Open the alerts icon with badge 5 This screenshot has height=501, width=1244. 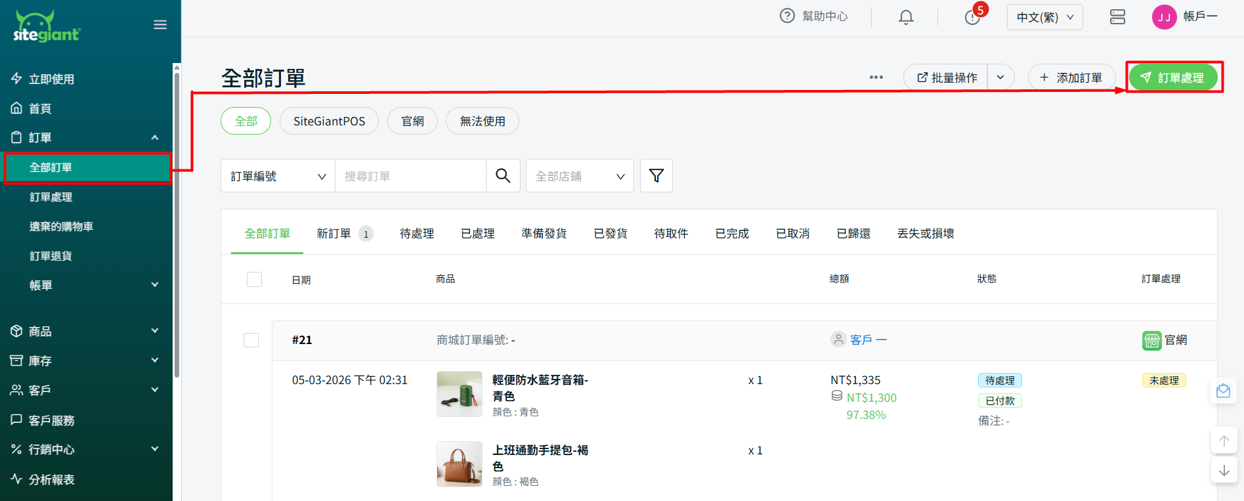coord(972,17)
